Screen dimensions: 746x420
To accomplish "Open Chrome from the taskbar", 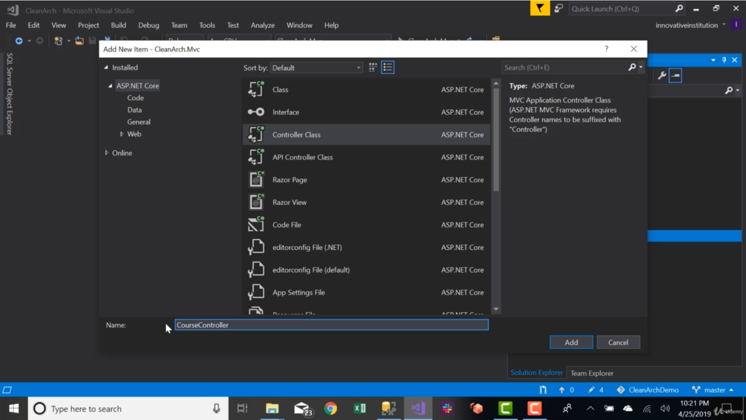I will tap(331, 409).
